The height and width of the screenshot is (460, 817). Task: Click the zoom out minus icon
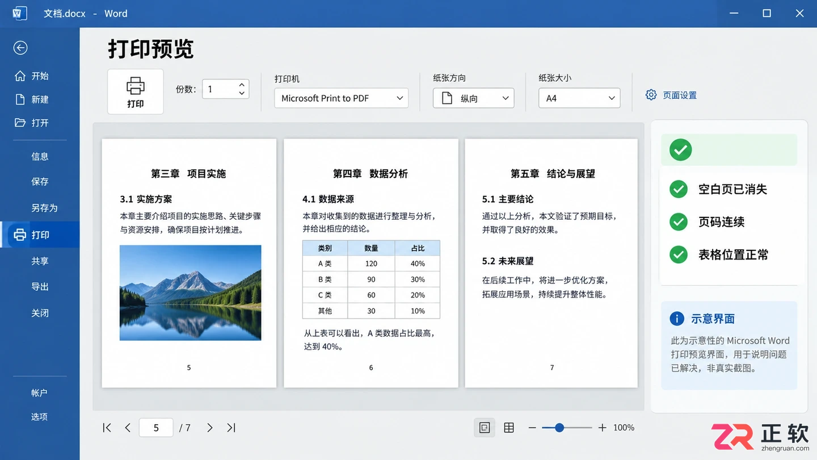pos(532,428)
